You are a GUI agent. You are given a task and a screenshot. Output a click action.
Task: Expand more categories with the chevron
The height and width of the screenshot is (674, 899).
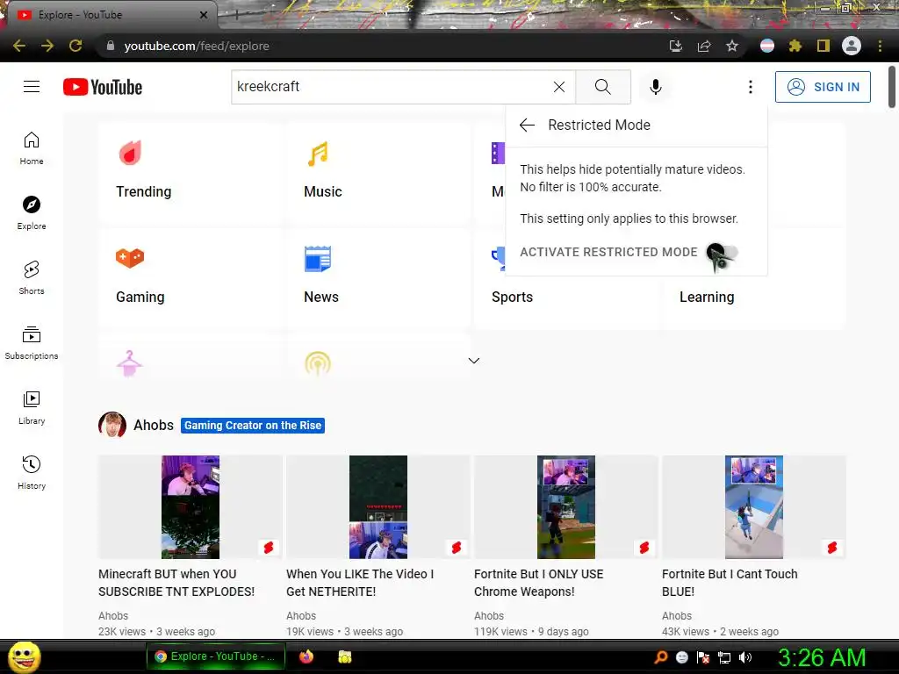(x=473, y=361)
